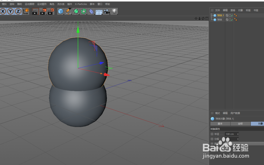Click the coordinate system toggle icon
The image size is (264, 165).
pos(26,11)
